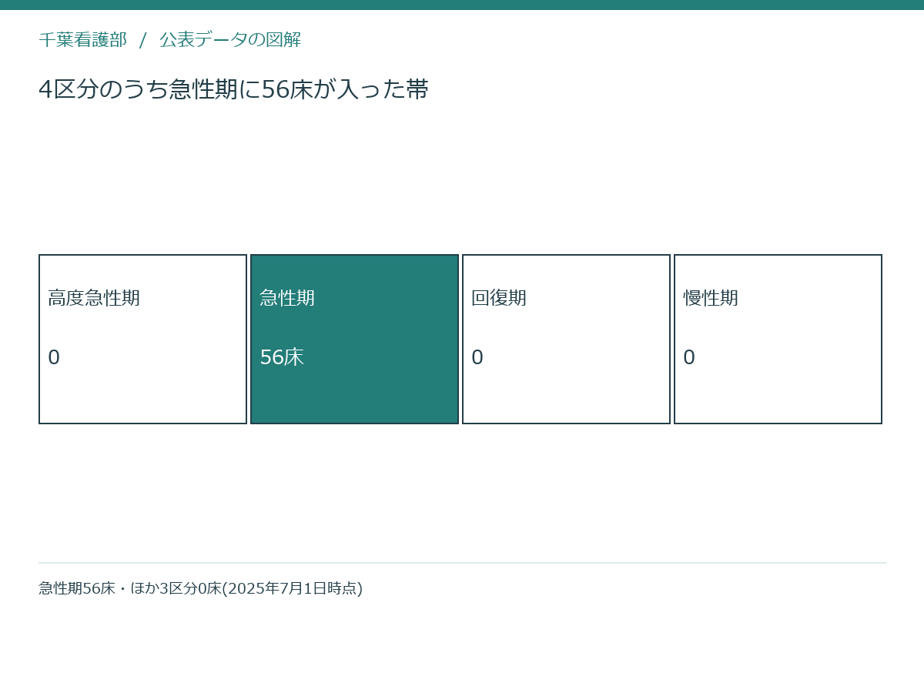
Task: Select the 慢性期 card
Action: click(778, 339)
